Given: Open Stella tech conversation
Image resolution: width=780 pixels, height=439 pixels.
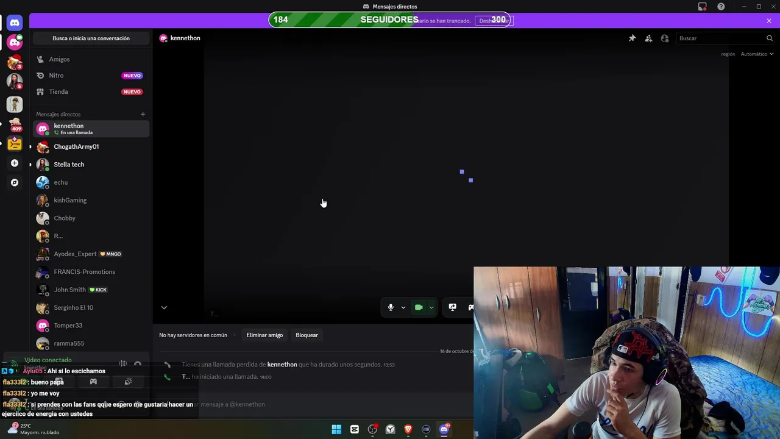Looking at the screenshot, I should point(91,165).
